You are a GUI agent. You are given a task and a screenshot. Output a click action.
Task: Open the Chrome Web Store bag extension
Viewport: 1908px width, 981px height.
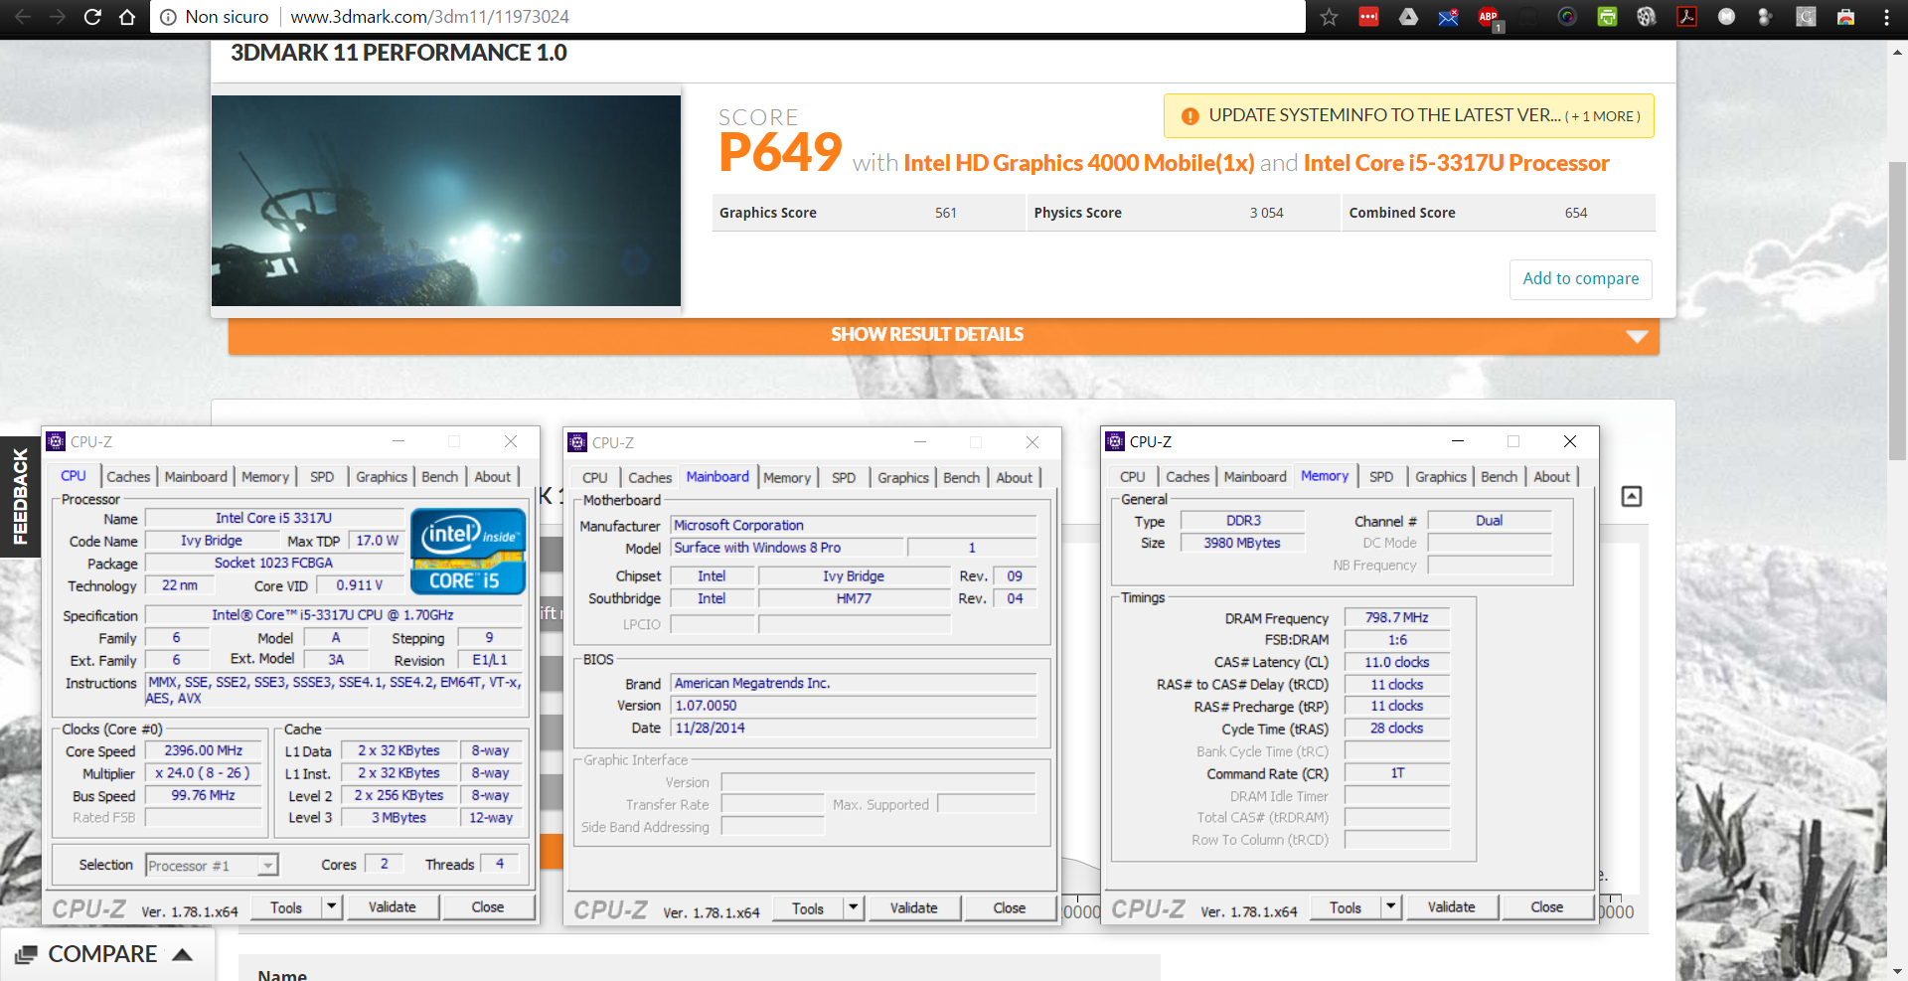pyautogui.click(x=1845, y=17)
